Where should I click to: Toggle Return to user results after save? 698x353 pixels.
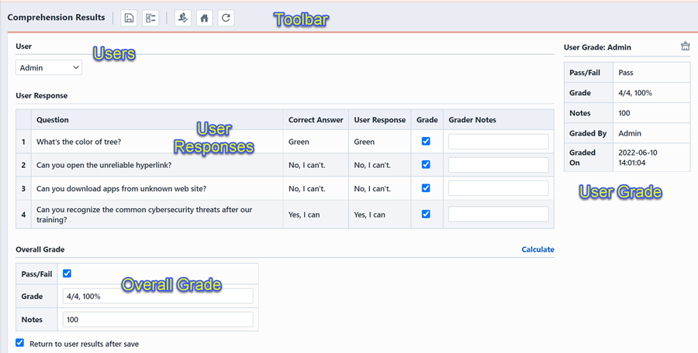coord(19,343)
